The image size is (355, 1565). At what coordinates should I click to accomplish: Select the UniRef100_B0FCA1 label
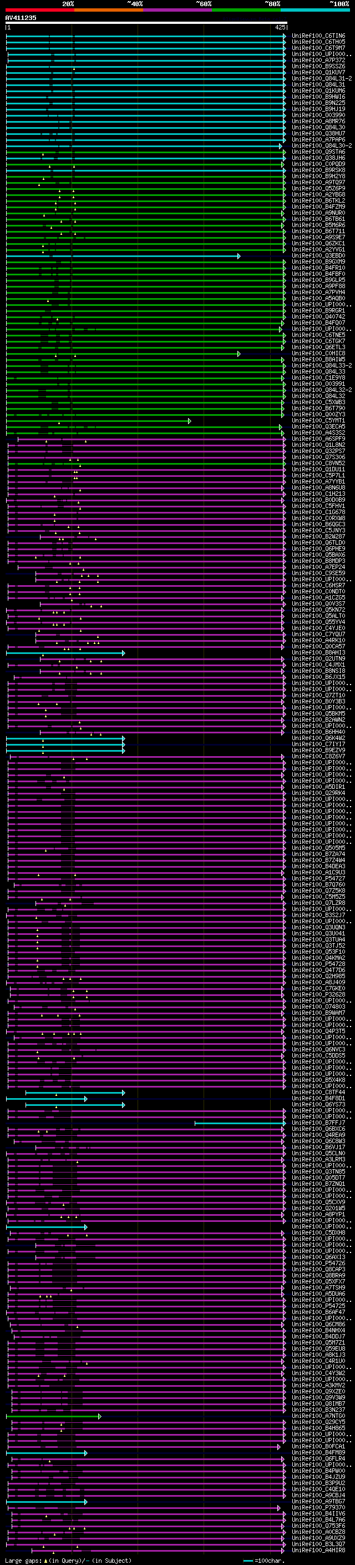318,1447
